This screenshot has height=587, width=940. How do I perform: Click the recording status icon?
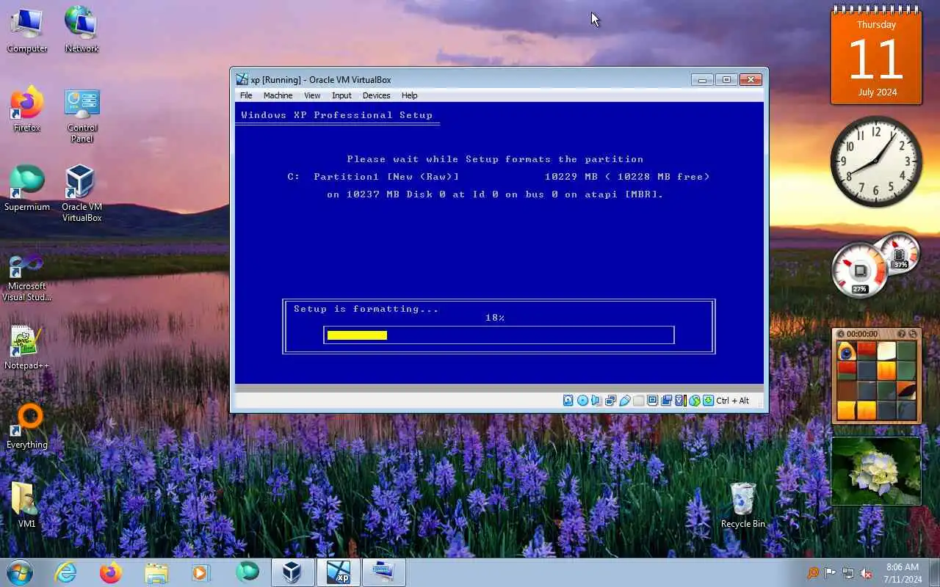point(667,401)
